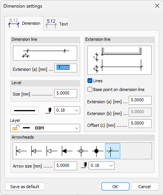Viewport: 163px width, 195px height.
Task: Click the Dimension tab icon
Action: [14, 23]
